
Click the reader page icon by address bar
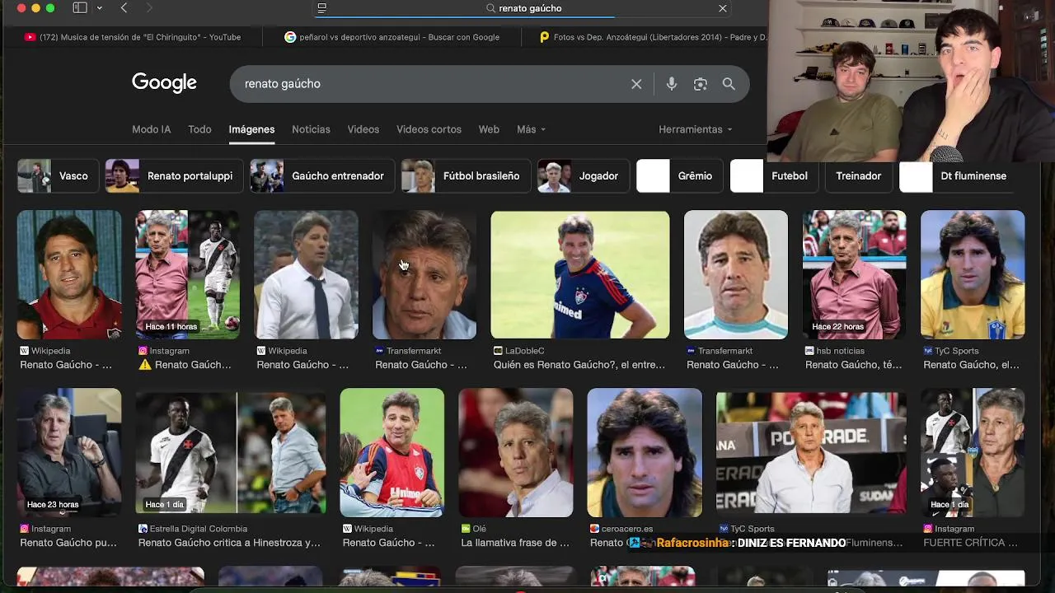tap(322, 8)
